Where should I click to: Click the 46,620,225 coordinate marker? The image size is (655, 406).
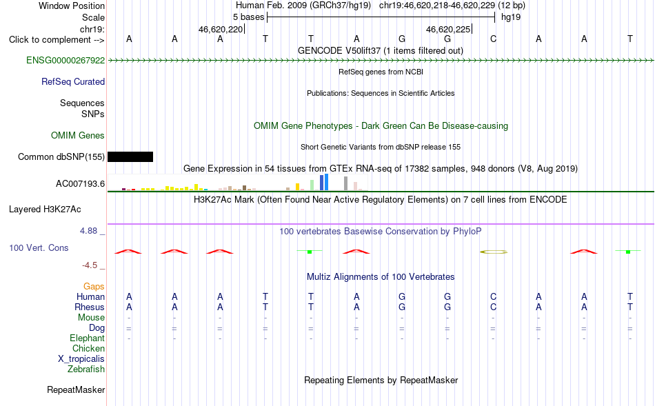point(448,29)
